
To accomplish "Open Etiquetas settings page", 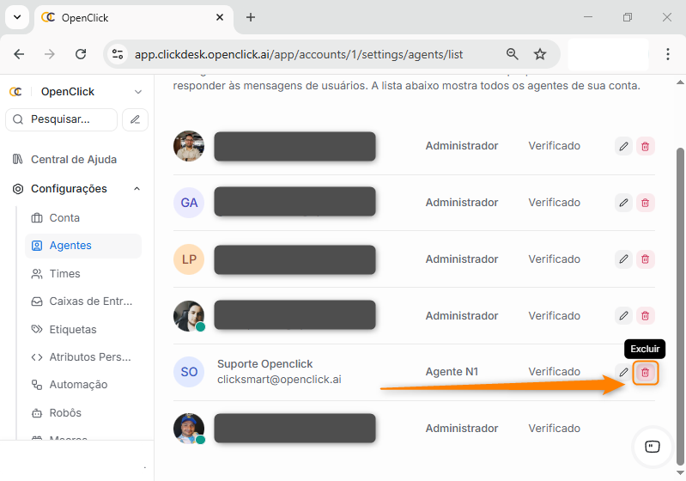I will pyautogui.click(x=73, y=330).
